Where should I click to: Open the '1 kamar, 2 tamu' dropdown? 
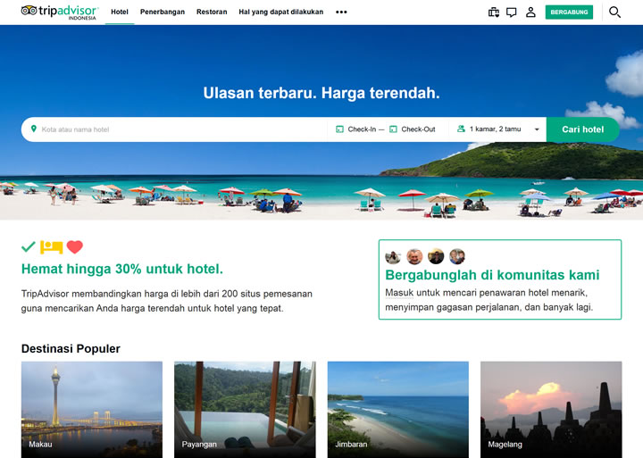(495, 129)
